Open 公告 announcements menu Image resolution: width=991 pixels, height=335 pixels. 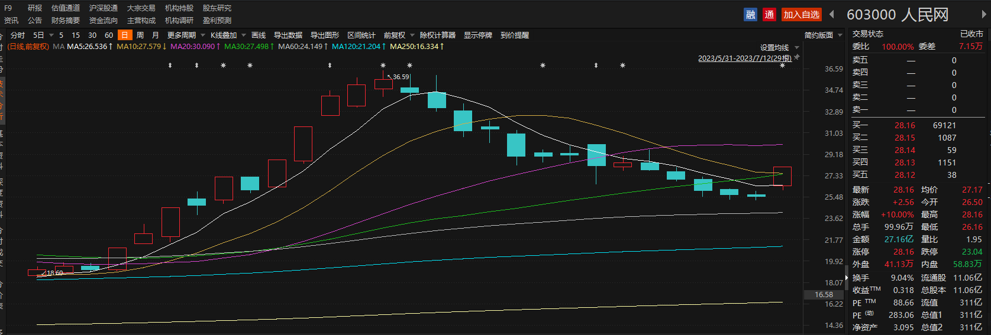[x=35, y=21]
